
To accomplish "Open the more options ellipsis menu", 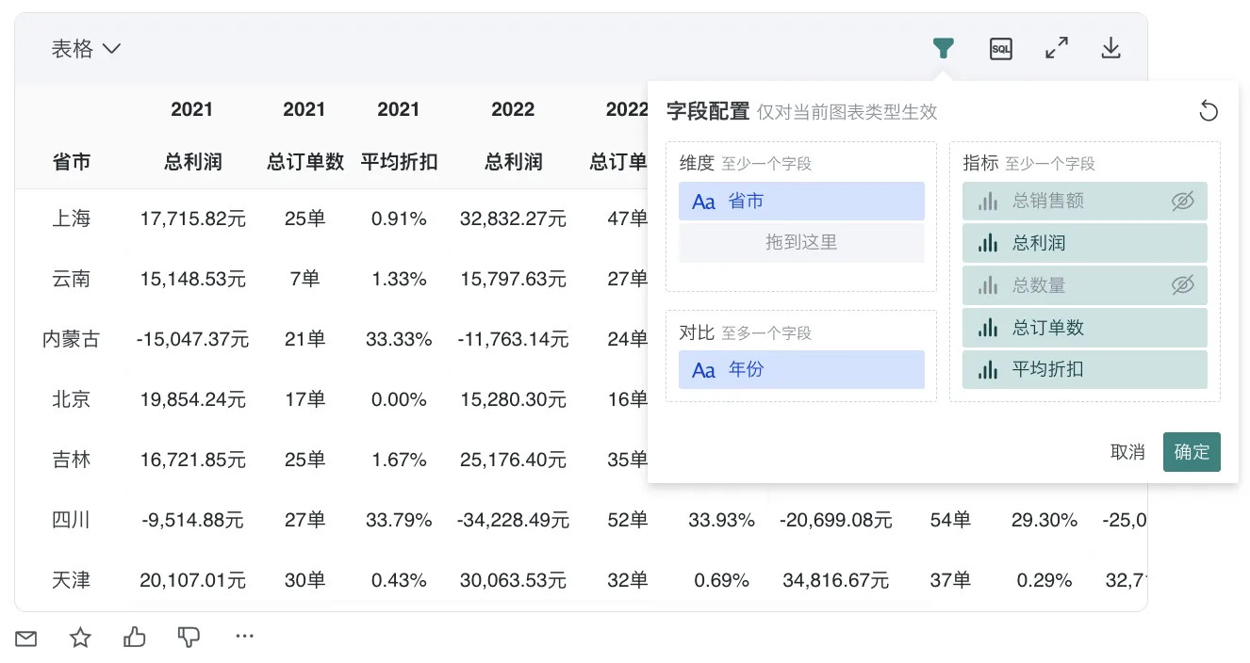I will 245,637.
